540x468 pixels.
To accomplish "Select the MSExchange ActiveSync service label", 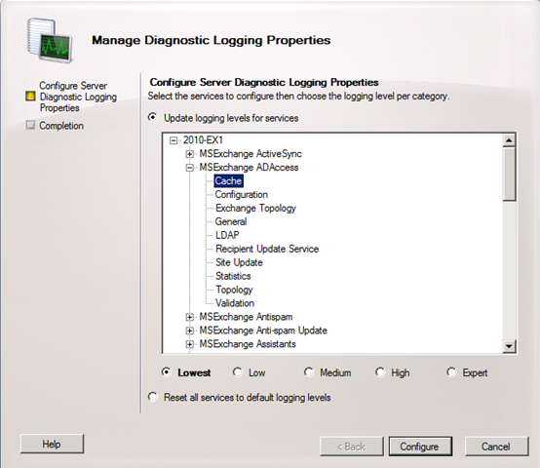I will [x=251, y=154].
